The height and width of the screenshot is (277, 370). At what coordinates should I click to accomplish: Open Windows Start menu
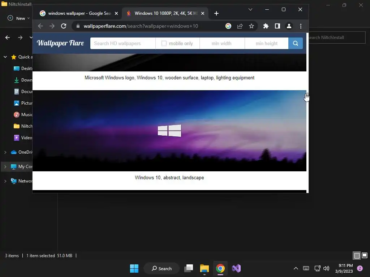point(134,268)
